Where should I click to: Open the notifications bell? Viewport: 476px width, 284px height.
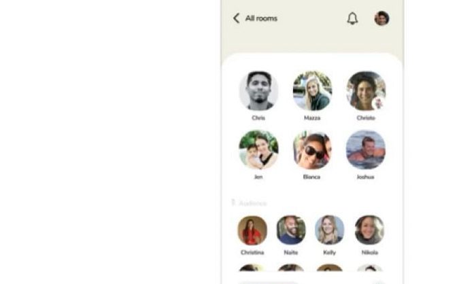coord(352,18)
